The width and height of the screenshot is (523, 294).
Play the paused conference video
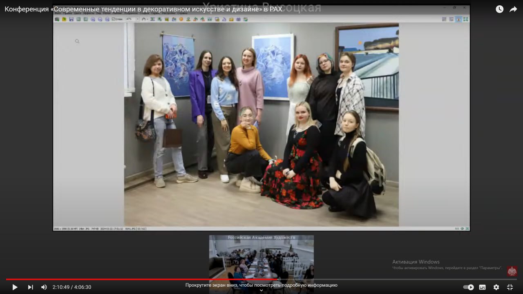(15, 287)
